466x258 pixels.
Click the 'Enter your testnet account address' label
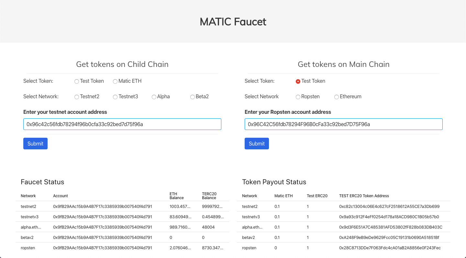click(65, 112)
